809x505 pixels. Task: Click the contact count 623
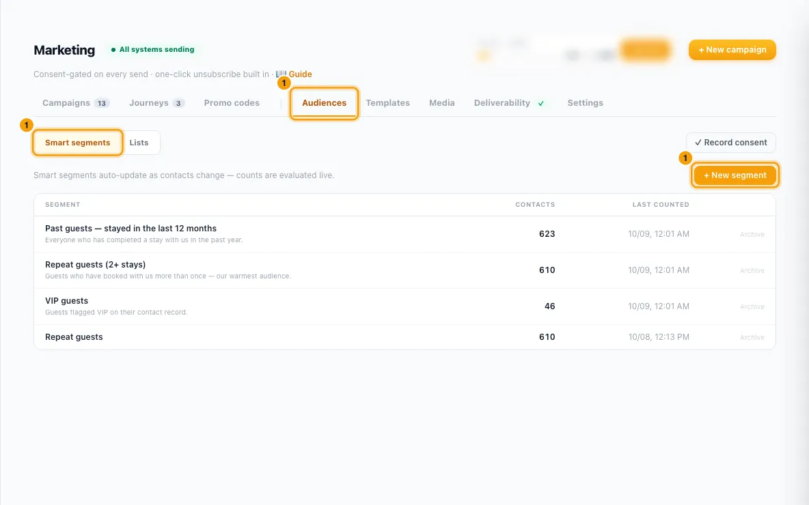[547, 234]
